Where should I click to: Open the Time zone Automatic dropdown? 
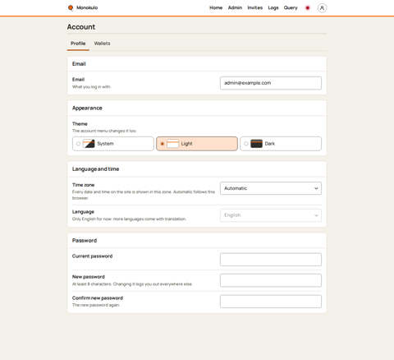[271, 188]
